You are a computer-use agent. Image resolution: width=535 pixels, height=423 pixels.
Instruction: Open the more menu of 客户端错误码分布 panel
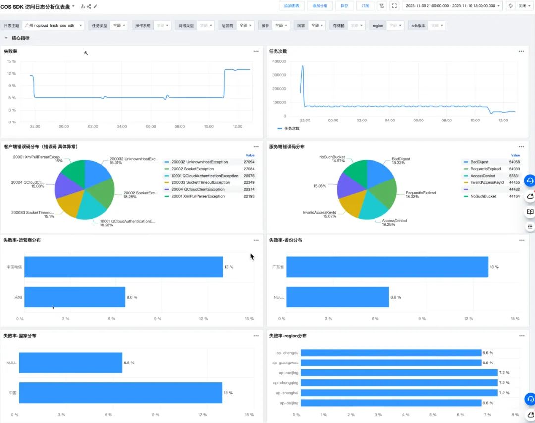256,147
